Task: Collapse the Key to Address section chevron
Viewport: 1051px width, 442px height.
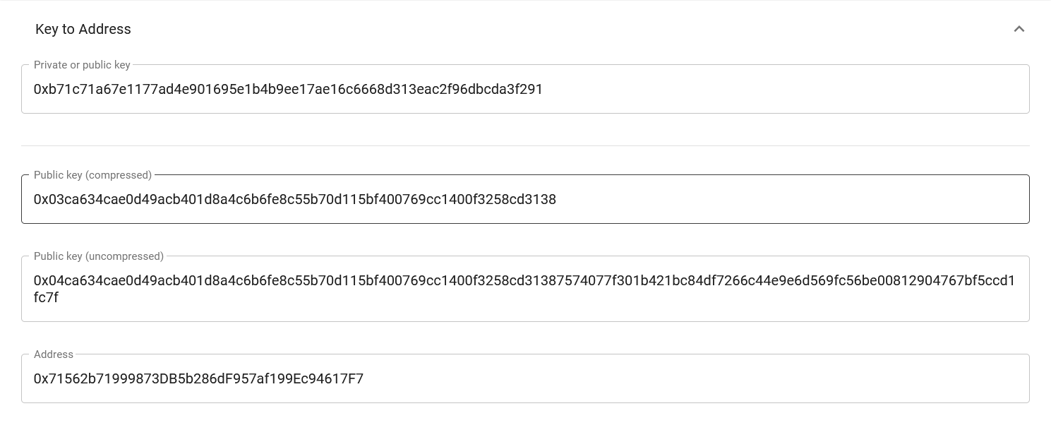Action: (x=1019, y=29)
